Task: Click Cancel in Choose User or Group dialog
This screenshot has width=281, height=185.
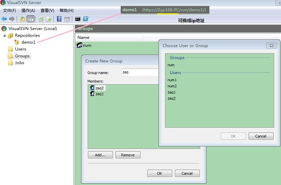Action: [261, 136]
